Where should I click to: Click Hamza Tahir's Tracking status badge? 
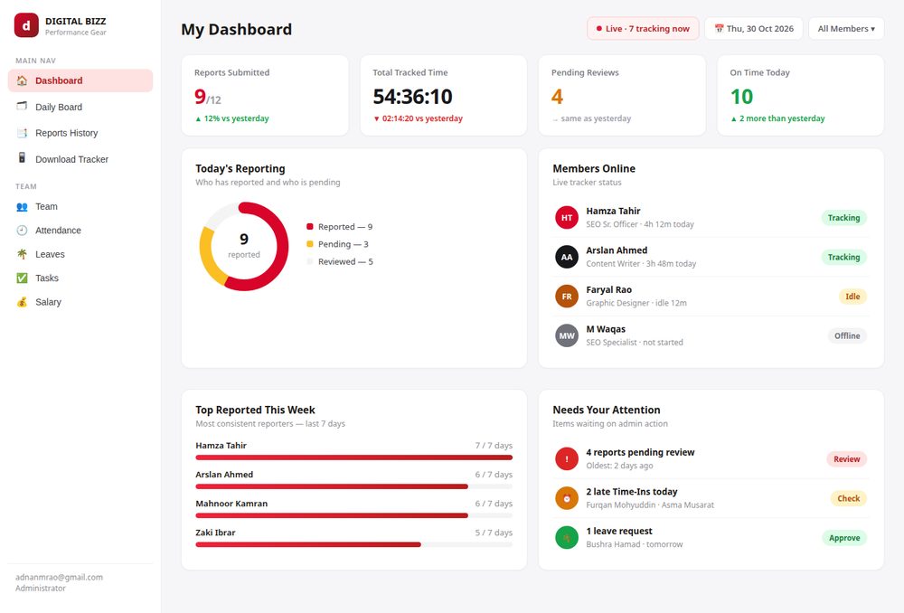[x=843, y=217]
